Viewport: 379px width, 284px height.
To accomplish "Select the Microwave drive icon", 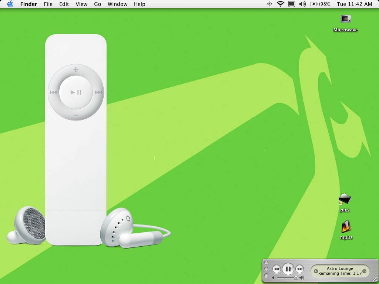I will 346,18.
